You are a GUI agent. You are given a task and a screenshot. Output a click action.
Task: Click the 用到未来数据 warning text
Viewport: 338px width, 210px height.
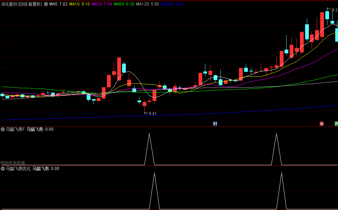(x=13, y=163)
